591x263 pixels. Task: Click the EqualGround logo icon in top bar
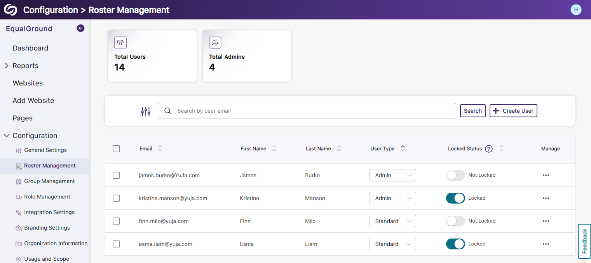pos(10,9)
